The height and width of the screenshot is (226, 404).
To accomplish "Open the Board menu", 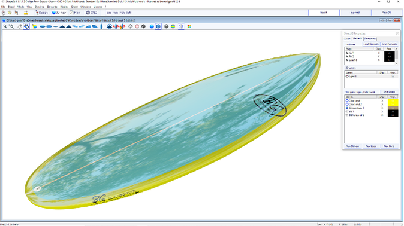I will (x=11, y=7).
